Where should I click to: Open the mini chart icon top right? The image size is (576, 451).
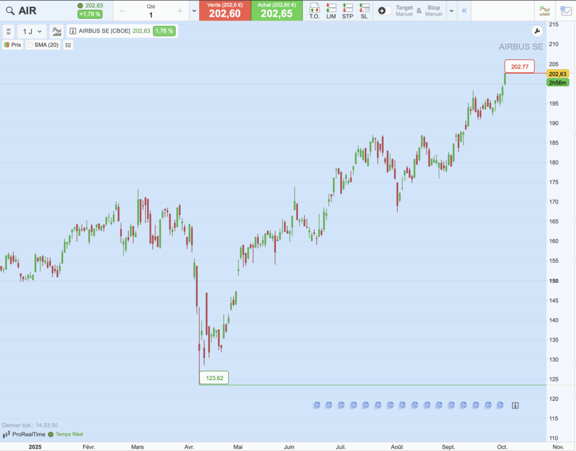coord(544,11)
